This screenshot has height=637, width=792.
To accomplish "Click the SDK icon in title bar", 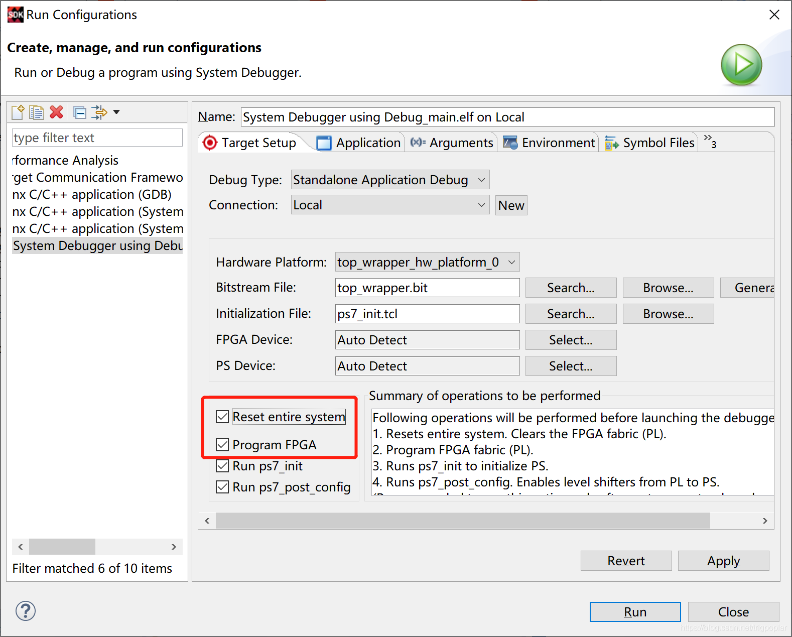I will [x=15, y=15].
